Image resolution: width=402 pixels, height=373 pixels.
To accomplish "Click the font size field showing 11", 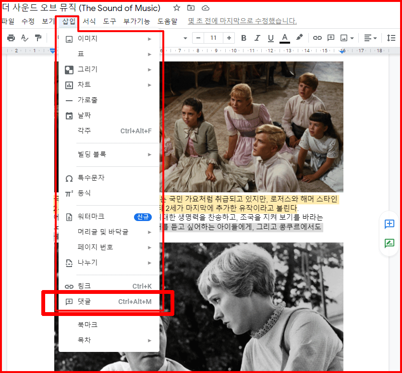I will [213, 38].
